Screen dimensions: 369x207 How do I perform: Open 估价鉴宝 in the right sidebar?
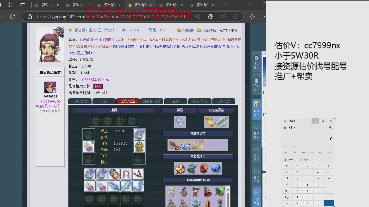[256, 62]
